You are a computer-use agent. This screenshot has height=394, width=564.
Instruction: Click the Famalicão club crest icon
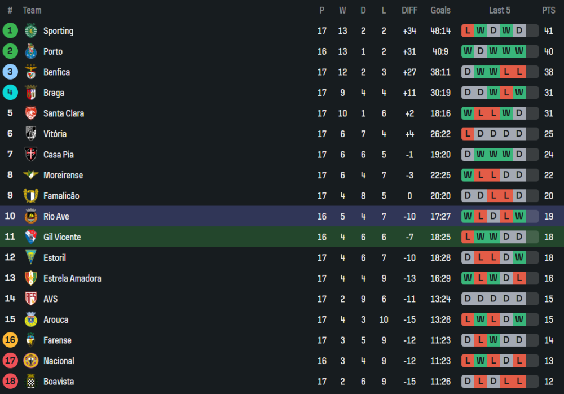[30, 196]
